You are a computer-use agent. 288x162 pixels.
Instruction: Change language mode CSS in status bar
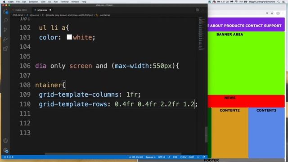(175, 157)
